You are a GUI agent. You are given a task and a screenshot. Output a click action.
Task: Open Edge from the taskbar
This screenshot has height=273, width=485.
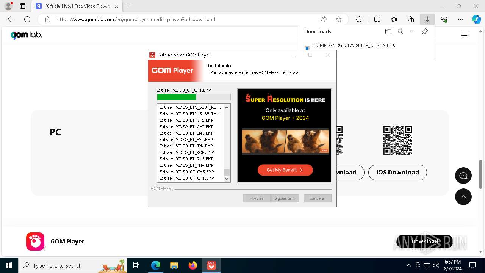pos(156,265)
